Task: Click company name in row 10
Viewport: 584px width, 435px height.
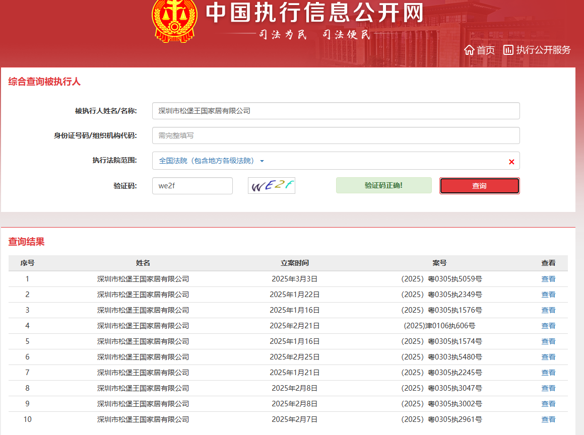Action: (143, 420)
